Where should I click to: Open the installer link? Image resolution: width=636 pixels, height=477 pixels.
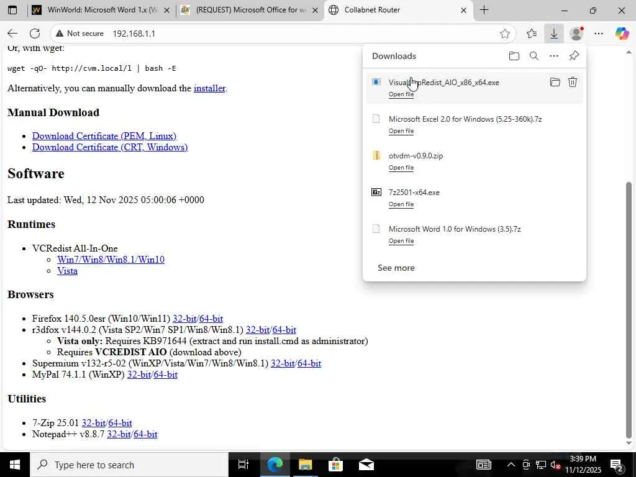[210, 88]
